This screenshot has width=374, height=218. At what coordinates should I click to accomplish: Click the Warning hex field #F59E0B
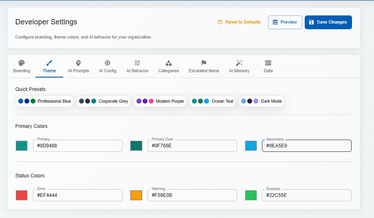click(192, 195)
